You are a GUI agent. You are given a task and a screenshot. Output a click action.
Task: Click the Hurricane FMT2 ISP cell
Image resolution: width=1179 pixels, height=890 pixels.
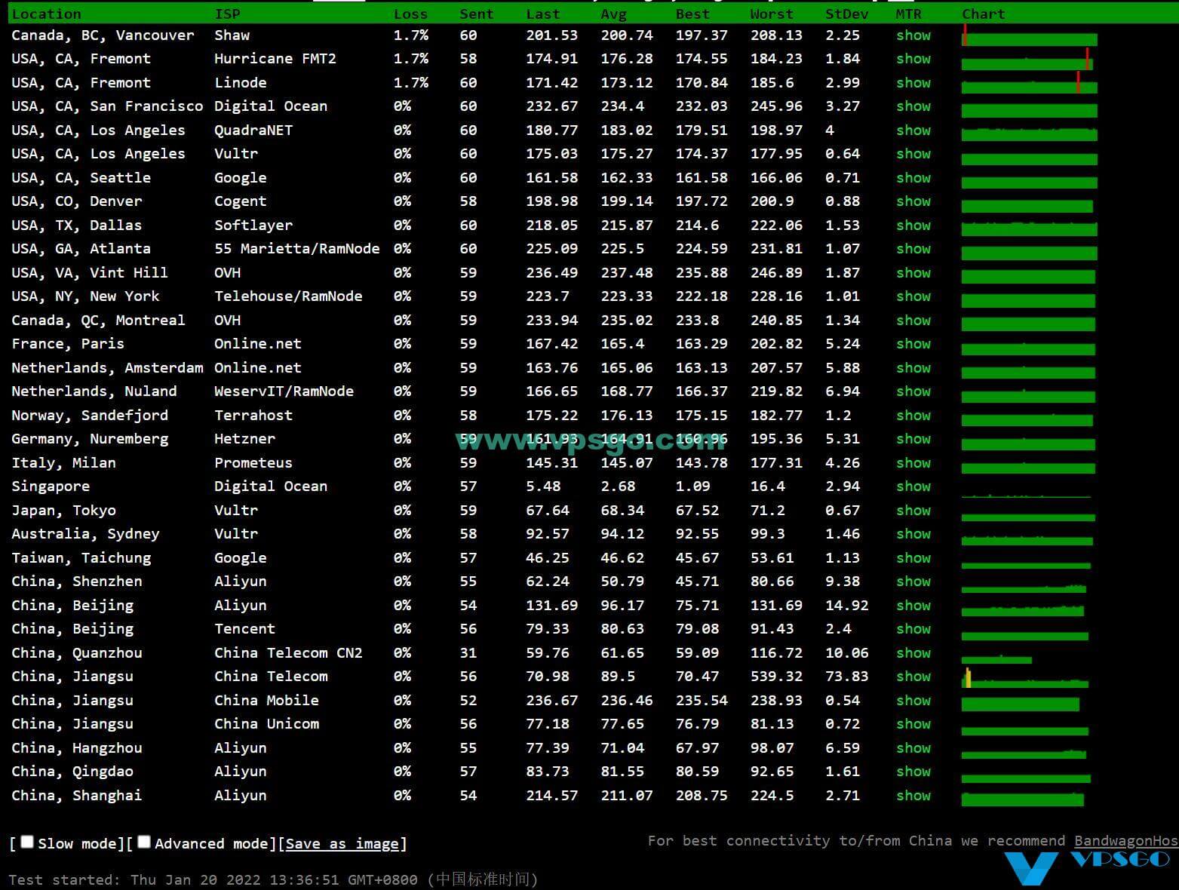click(275, 59)
